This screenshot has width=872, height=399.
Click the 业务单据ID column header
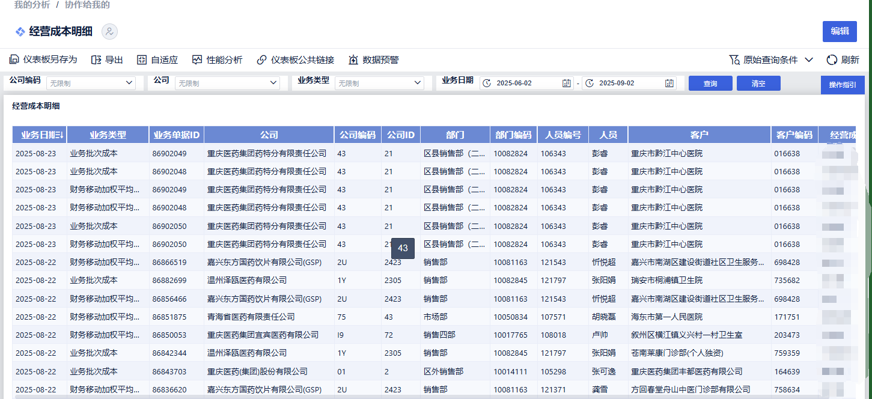(177, 135)
